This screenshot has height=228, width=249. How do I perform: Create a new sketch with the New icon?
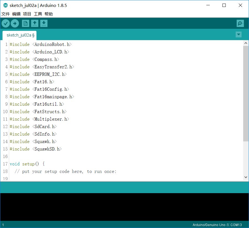tap(25, 24)
